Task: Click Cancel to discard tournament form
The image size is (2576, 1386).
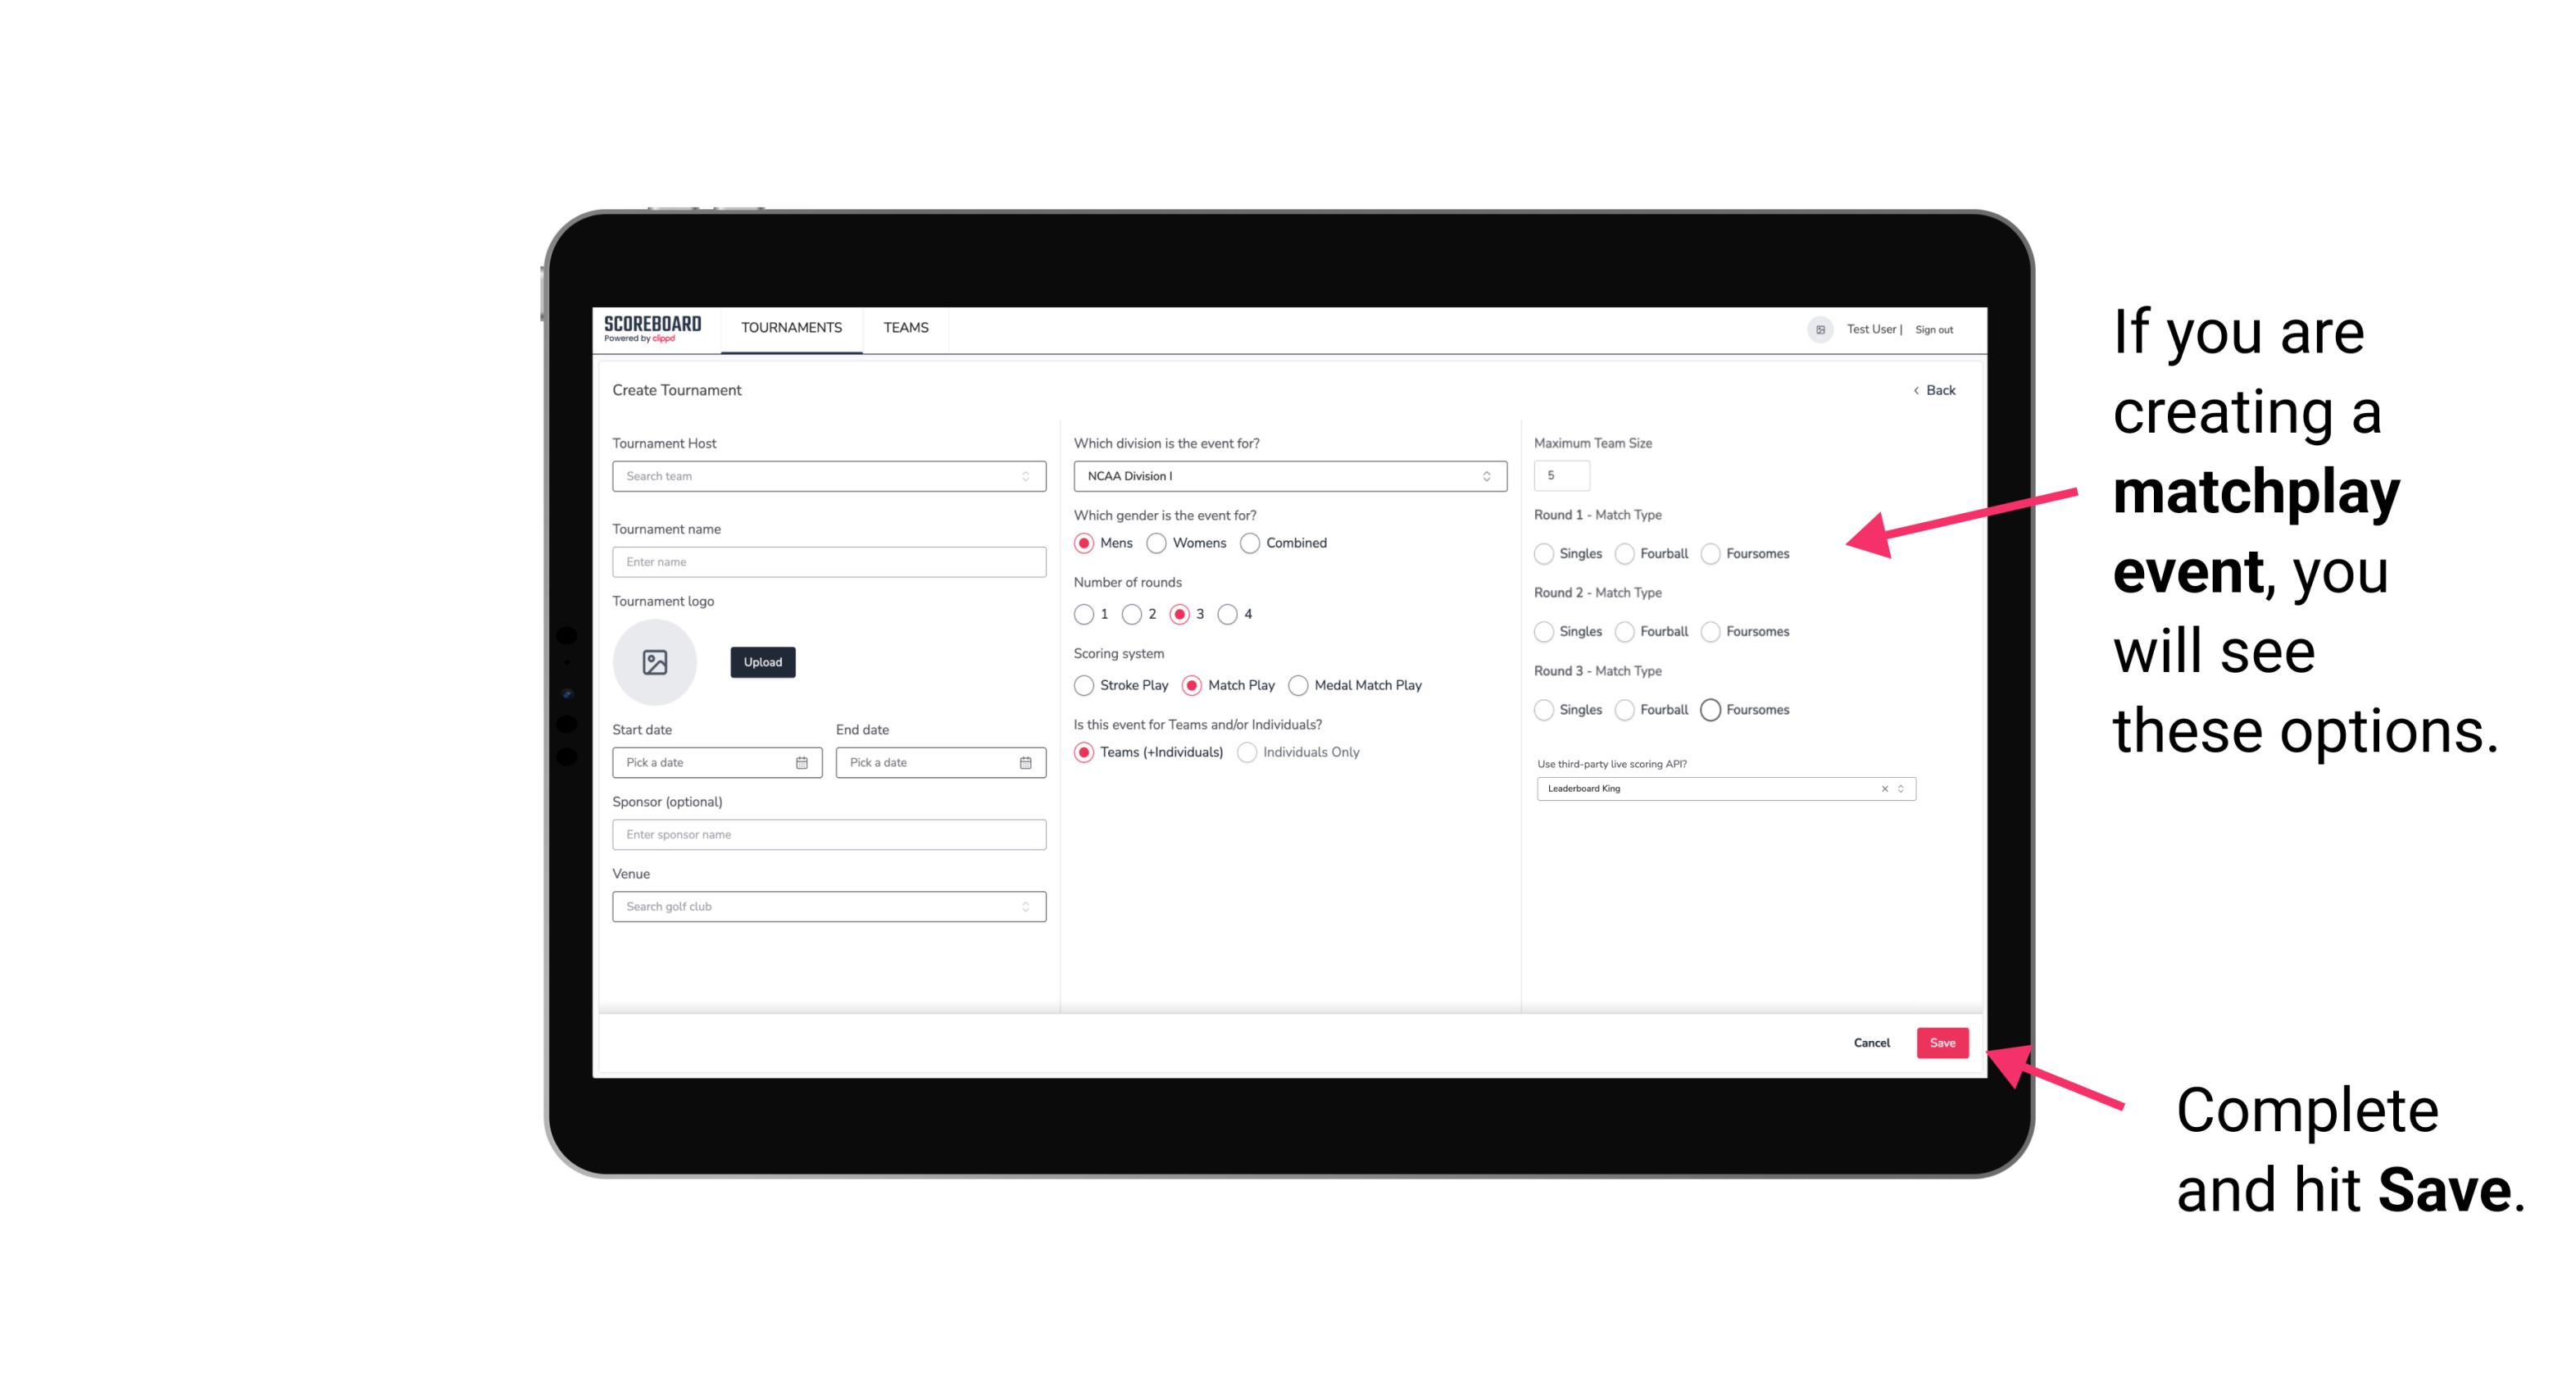Action: coord(1871,1039)
